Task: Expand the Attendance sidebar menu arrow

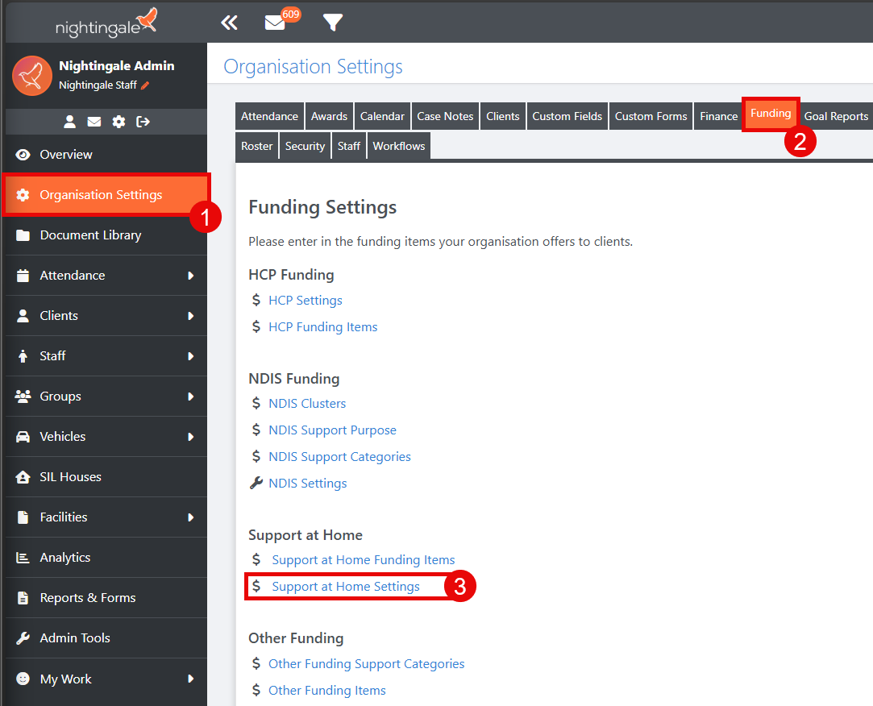Action: [x=191, y=276]
